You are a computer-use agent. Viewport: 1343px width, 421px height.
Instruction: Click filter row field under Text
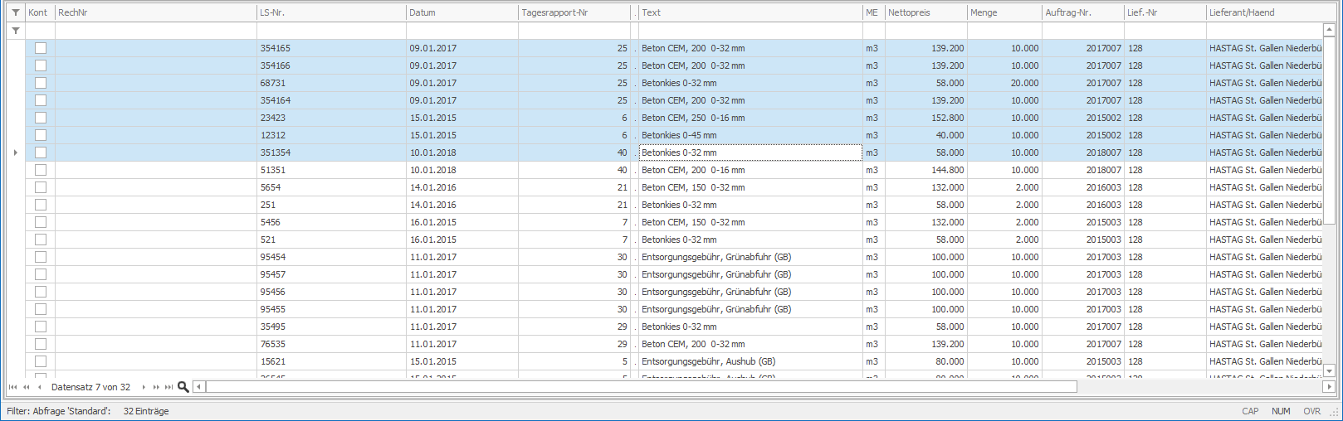tap(750, 31)
